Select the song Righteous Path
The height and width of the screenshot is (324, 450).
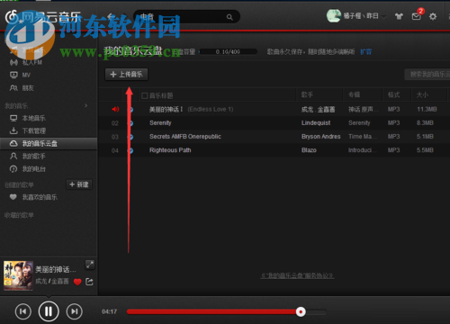[170, 150]
